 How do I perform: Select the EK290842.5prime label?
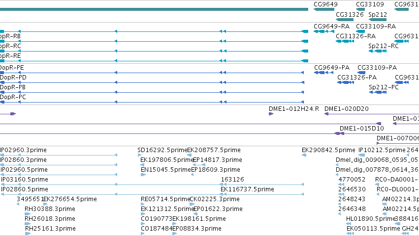(x=328, y=150)
